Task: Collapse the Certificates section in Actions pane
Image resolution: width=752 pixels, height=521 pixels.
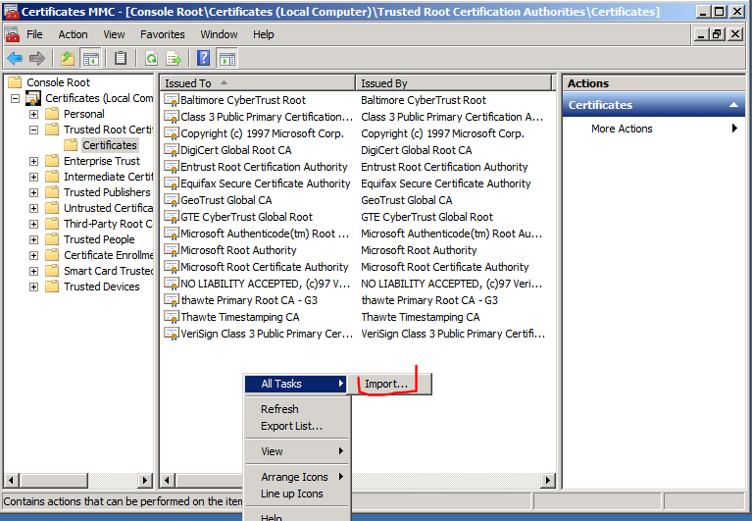Action: pyautogui.click(x=733, y=105)
